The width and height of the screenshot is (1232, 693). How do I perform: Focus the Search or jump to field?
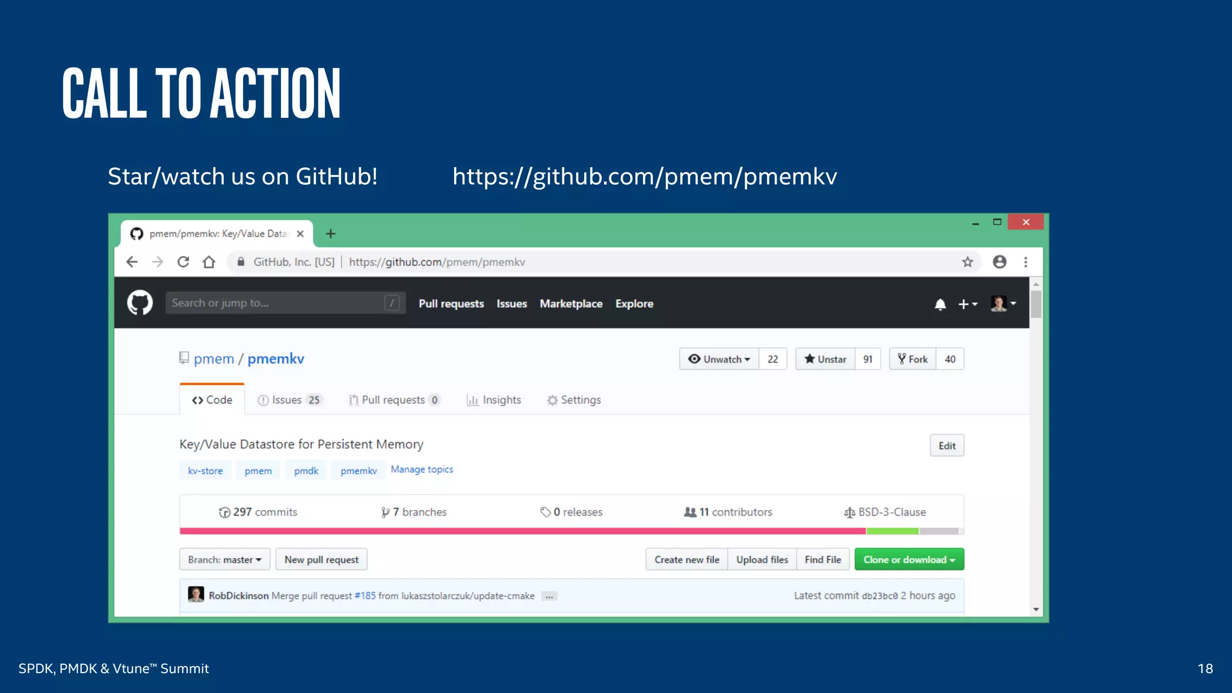point(285,303)
